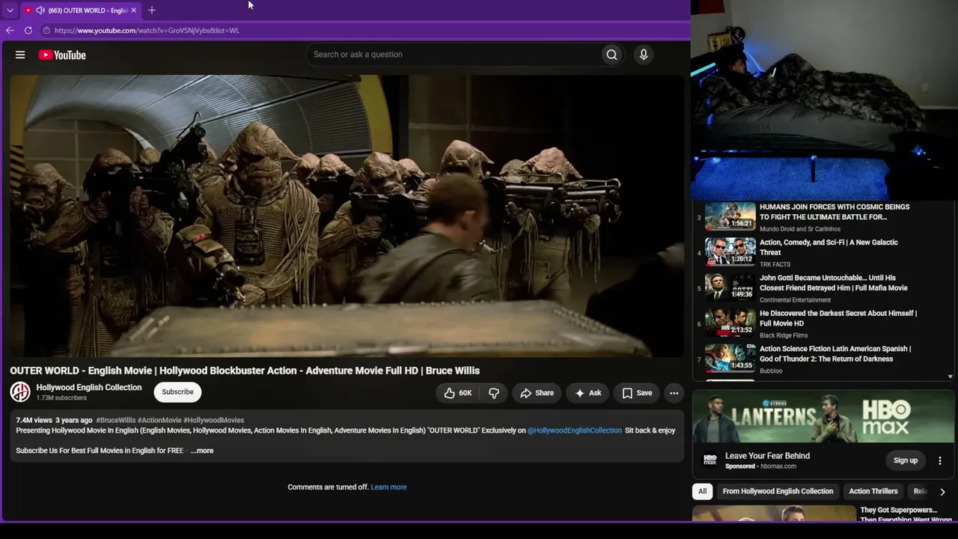
Task: View site information icon in address bar
Action: tap(46, 31)
